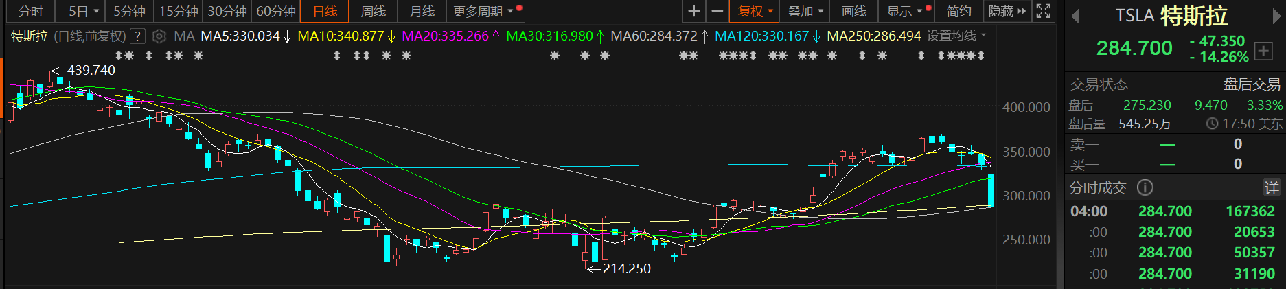
Task: Click 隐藏 to hide the side panel
Action: point(1007,11)
